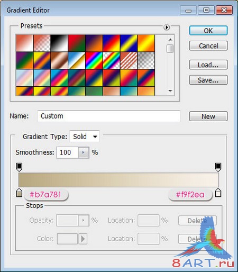Click the Cancel button
238x272 pixels.
pyautogui.click(x=208, y=46)
